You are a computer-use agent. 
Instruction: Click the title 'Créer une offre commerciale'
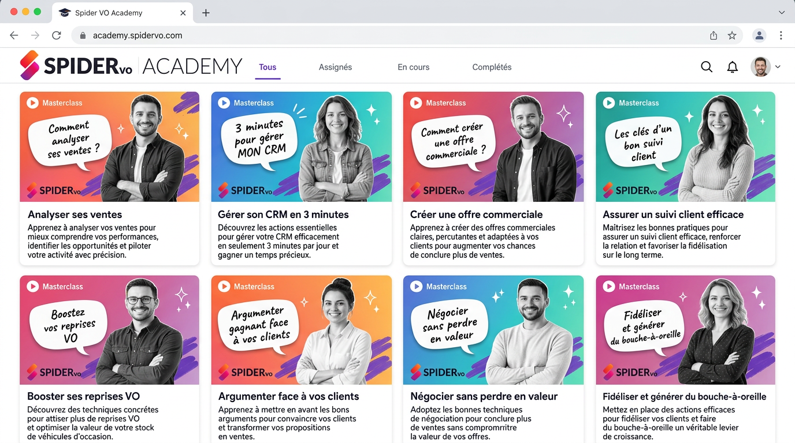coord(477,215)
